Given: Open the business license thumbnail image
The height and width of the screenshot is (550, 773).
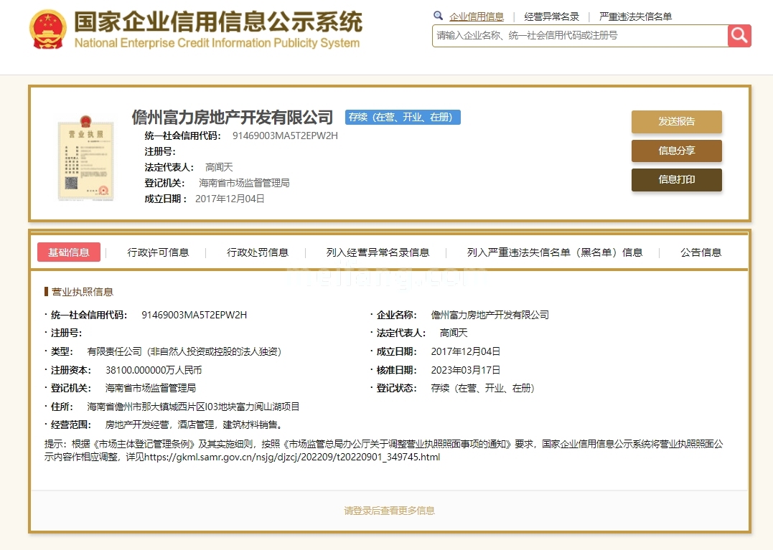Looking at the screenshot, I should coord(86,157).
